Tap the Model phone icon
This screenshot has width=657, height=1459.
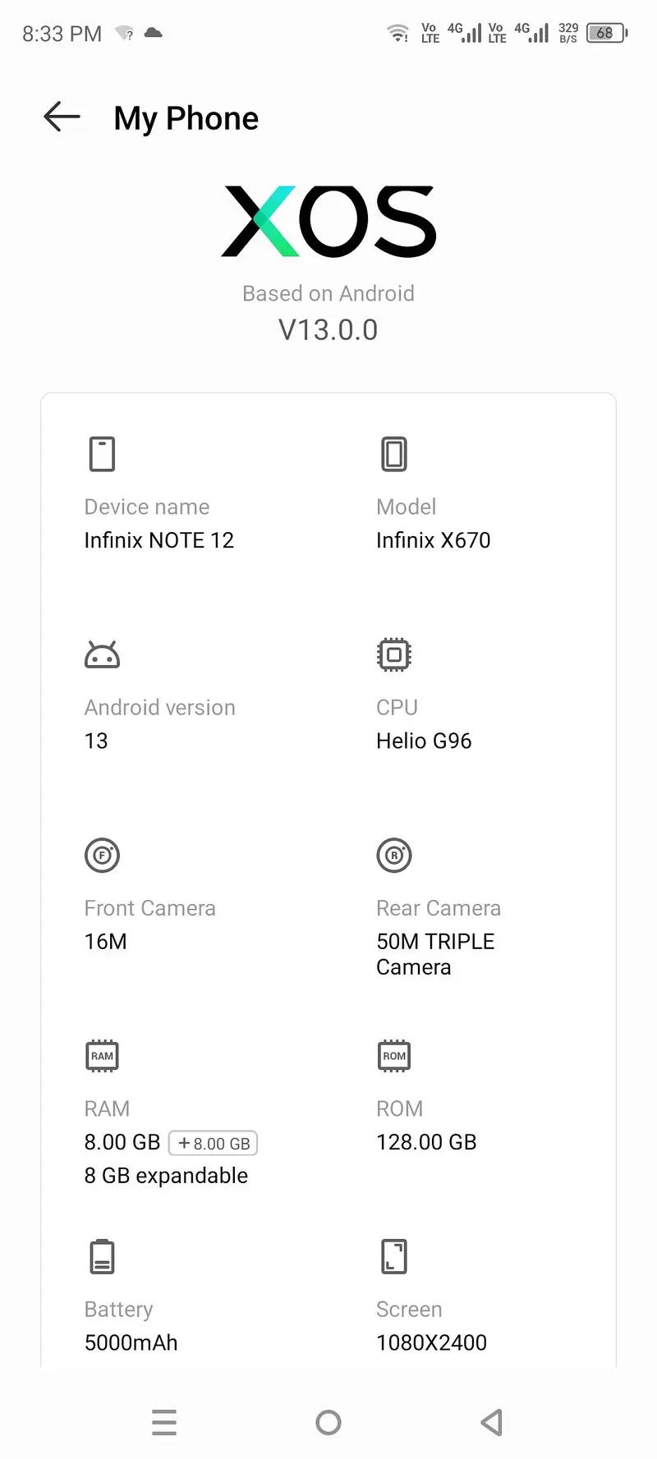pos(394,454)
